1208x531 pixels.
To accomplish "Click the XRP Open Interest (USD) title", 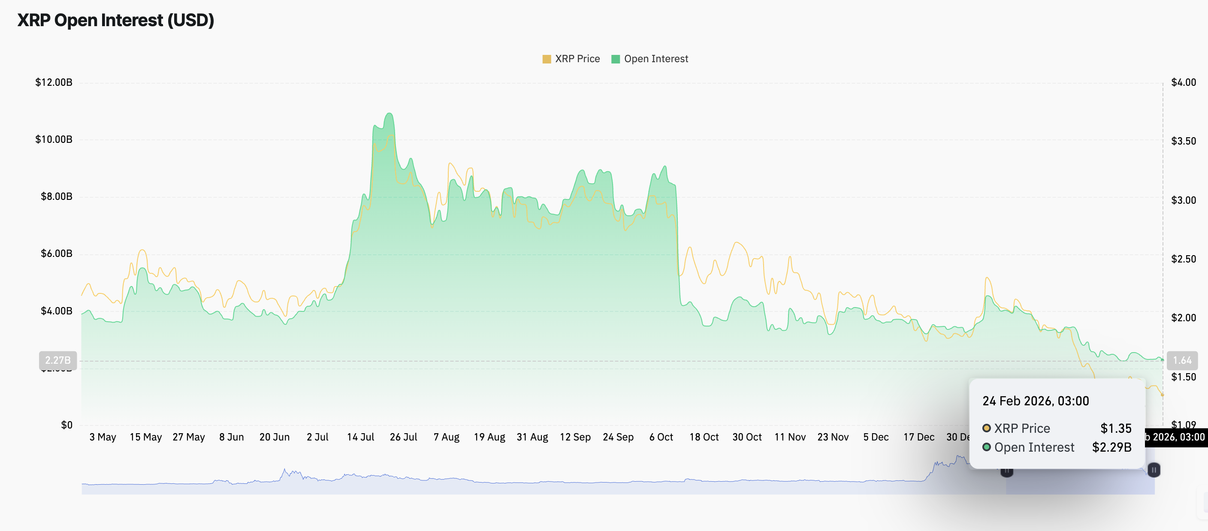I will click(116, 20).
